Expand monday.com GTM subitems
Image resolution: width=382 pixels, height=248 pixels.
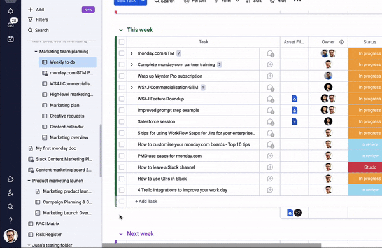[x=132, y=53]
